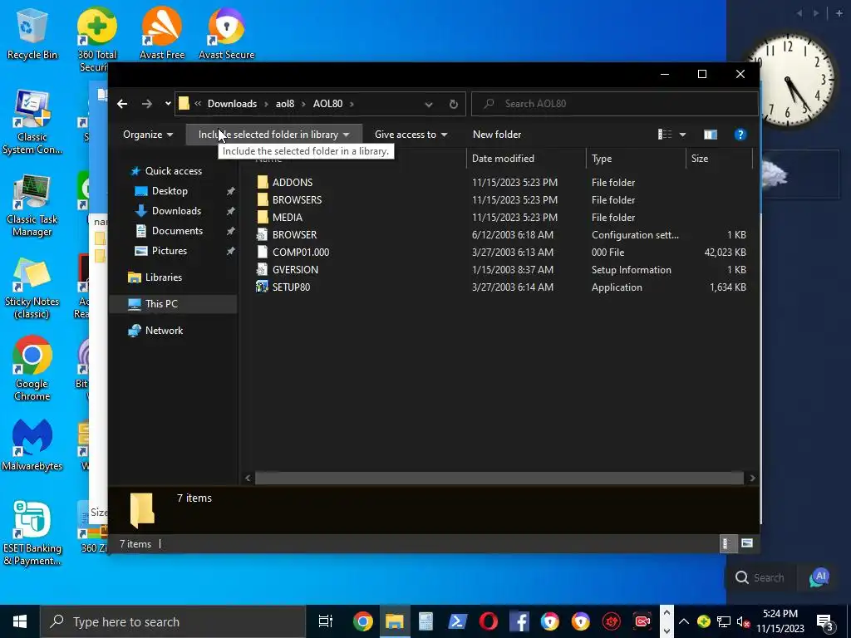Screen dimensions: 851x638
Task: Go back using the Explorer back arrow
Action: pos(122,104)
